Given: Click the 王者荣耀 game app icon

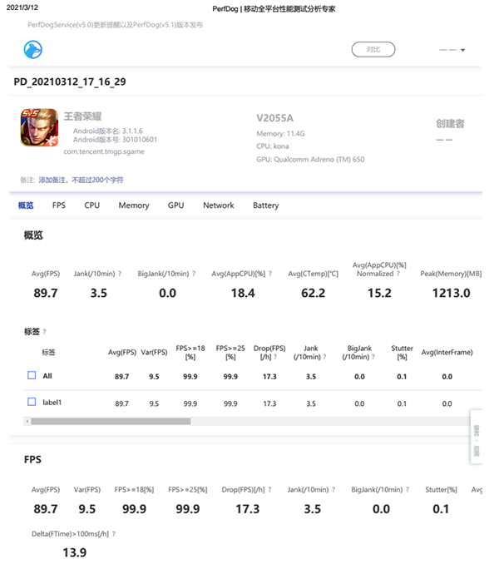Looking at the screenshot, I should click(x=38, y=128).
